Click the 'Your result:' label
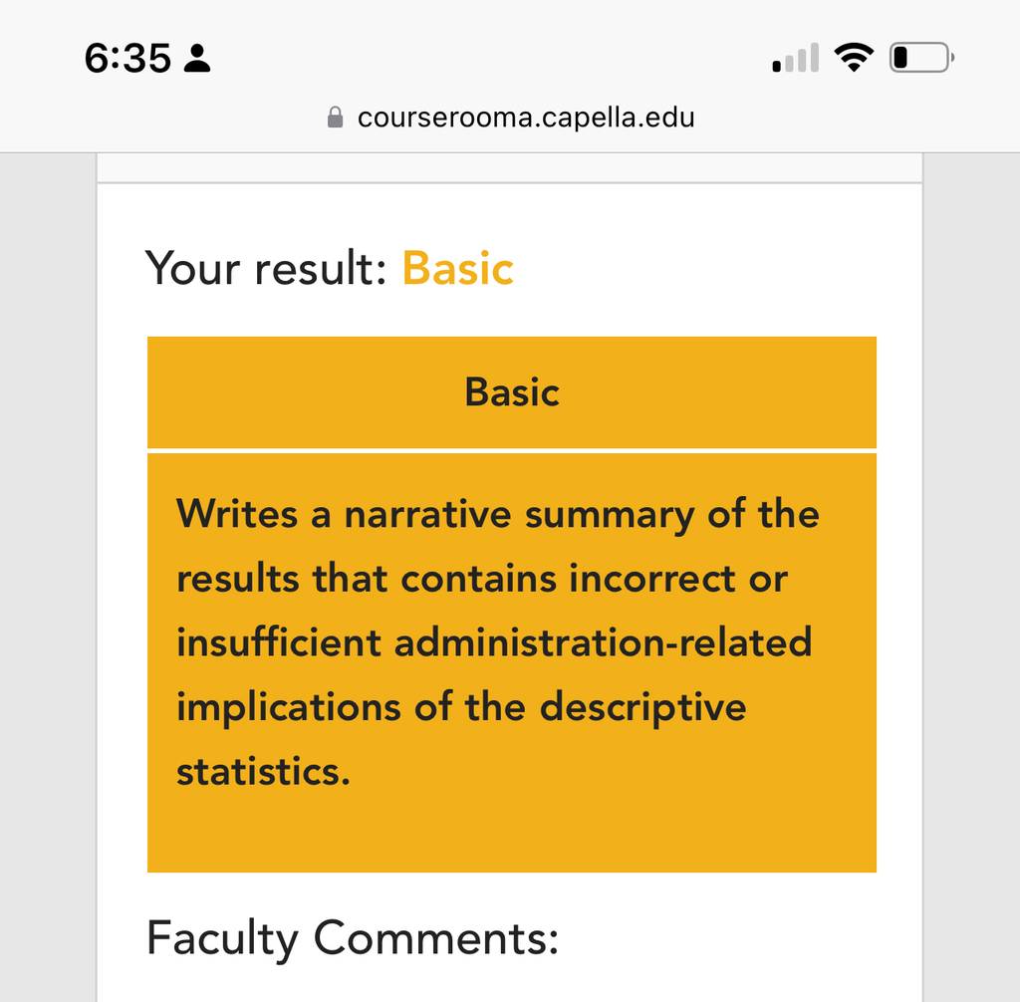 pos(266,268)
